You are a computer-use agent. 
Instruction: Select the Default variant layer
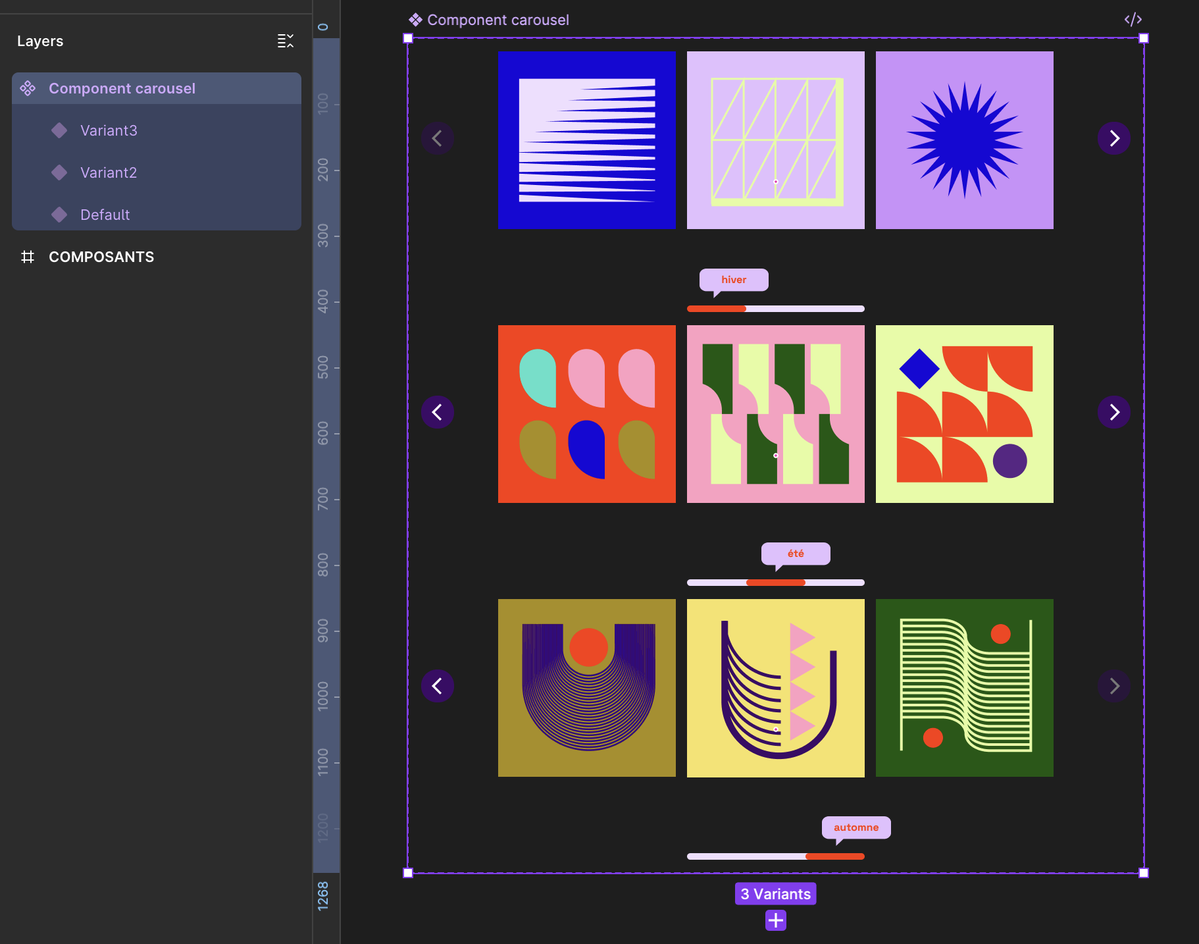pyautogui.click(x=105, y=215)
